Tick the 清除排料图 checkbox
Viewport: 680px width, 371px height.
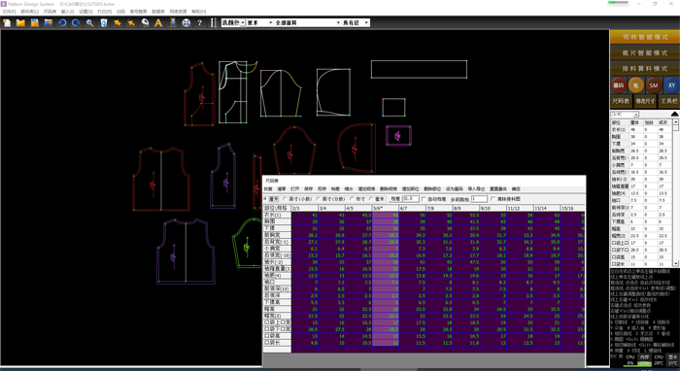[493, 199]
